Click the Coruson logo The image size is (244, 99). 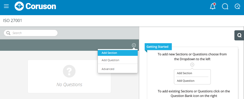35,6
